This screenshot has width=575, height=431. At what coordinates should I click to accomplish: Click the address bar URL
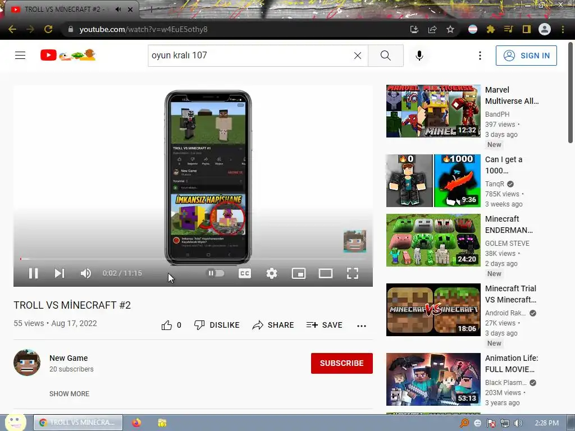tap(143, 29)
